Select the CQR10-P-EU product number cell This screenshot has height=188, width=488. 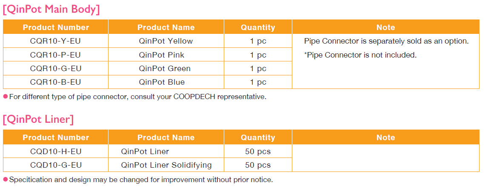(56, 55)
